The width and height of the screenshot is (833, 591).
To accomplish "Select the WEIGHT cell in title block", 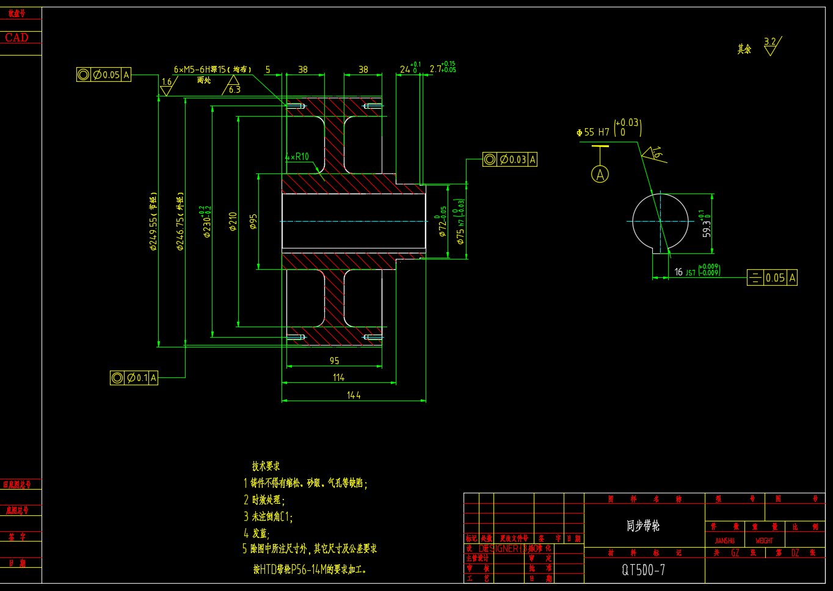I will point(764,540).
